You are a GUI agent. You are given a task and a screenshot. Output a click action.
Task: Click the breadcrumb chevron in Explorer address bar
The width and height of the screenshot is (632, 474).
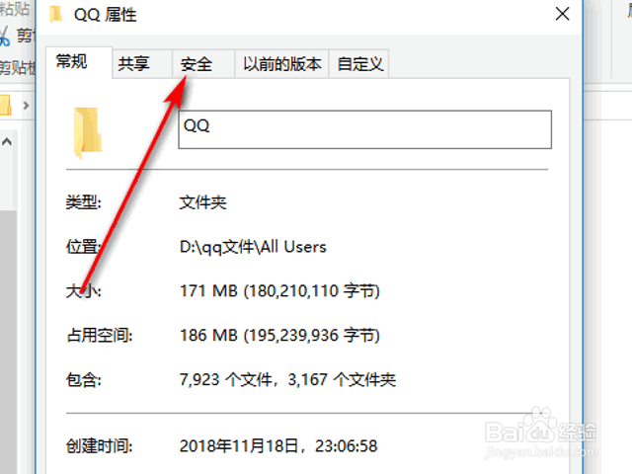27,106
